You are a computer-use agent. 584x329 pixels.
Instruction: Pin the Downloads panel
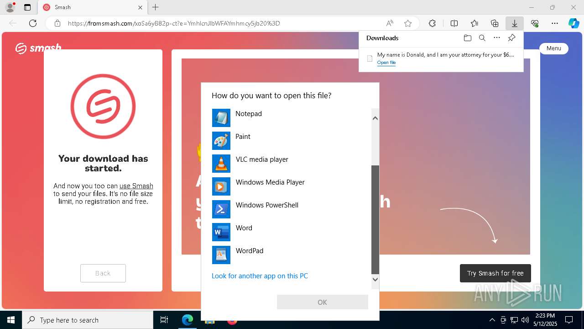pyautogui.click(x=511, y=38)
